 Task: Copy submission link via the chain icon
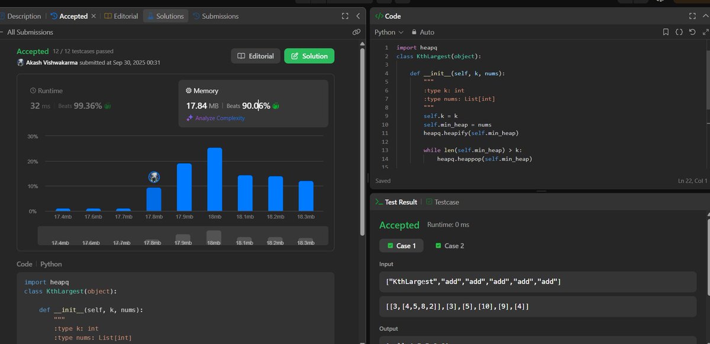356,31
